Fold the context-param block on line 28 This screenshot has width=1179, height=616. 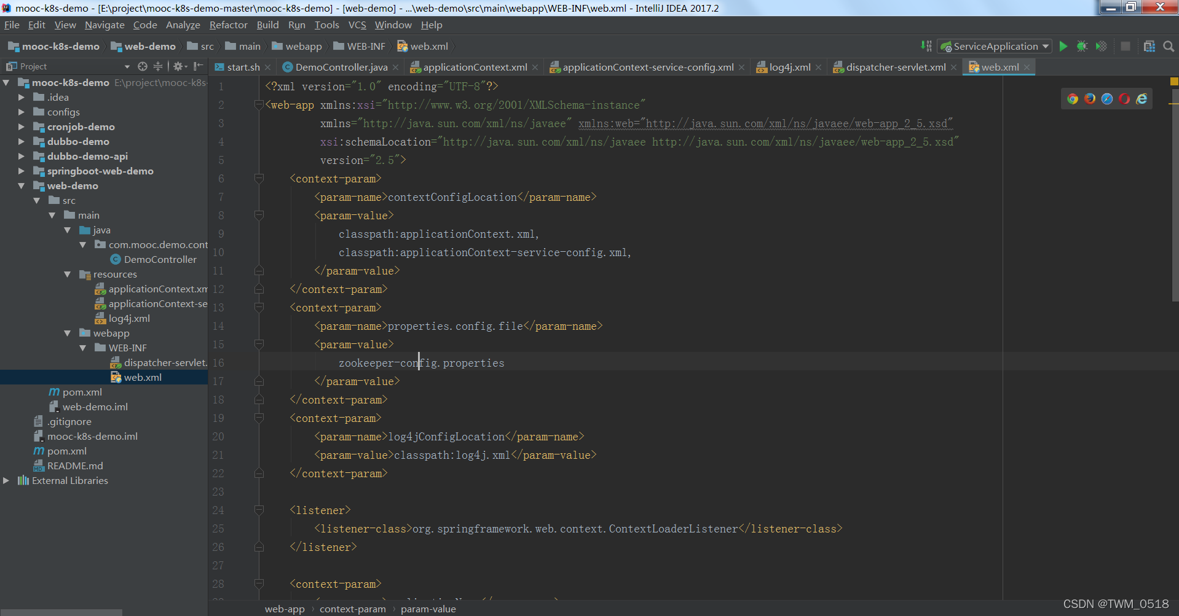click(259, 584)
